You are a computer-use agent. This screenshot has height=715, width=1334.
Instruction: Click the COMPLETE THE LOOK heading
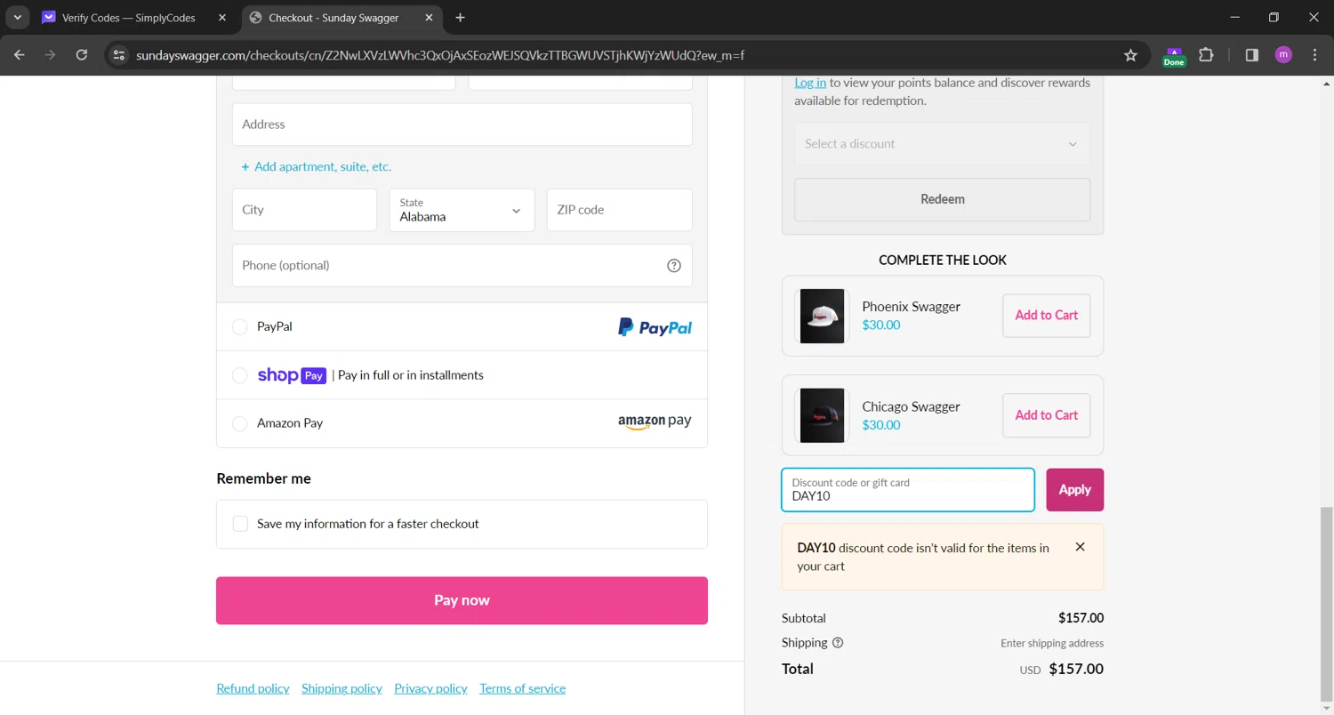(942, 261)
